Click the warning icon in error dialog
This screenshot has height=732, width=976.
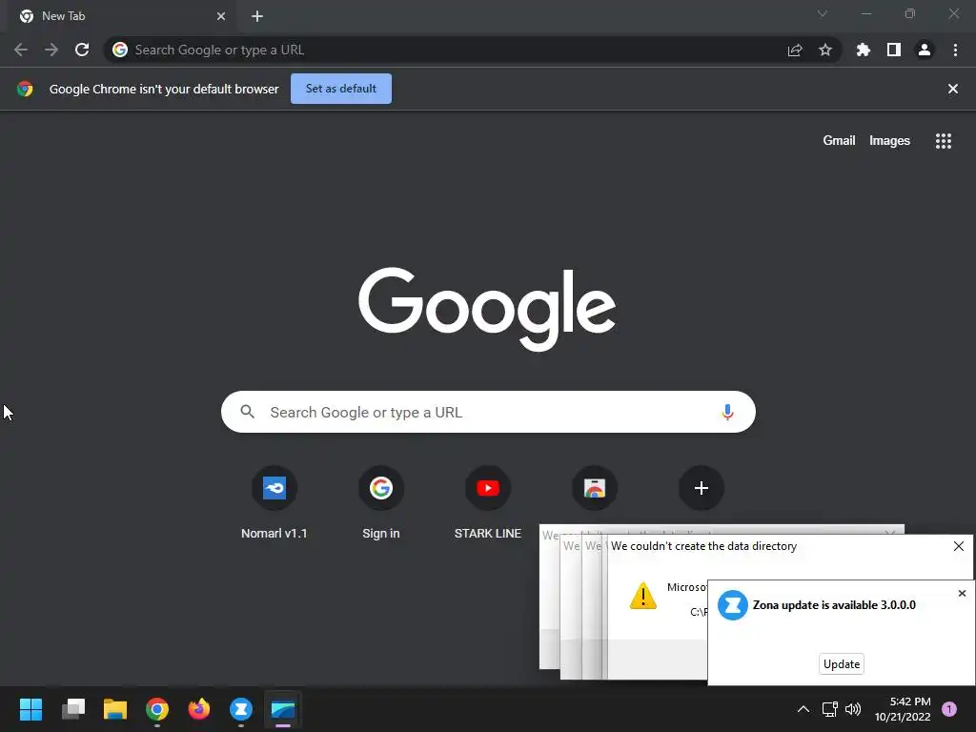coord(643,596)
